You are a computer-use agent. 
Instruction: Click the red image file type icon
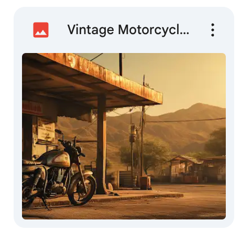pos(41,30)
